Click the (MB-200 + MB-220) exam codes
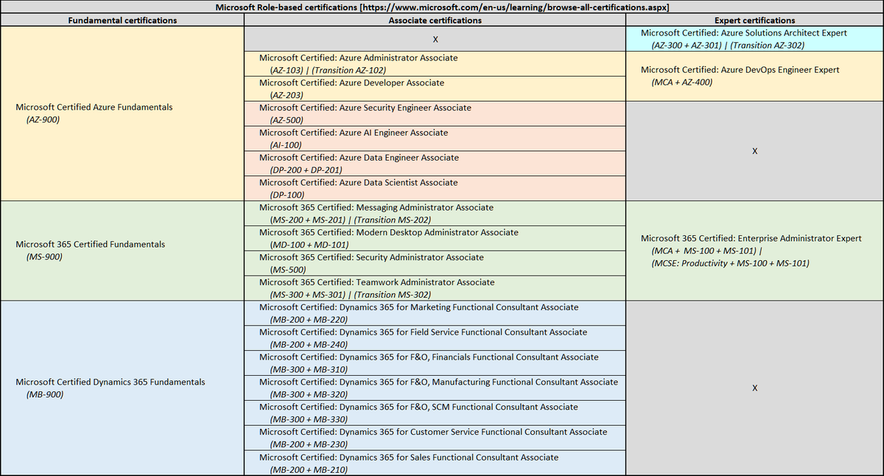 coord(308,319)
